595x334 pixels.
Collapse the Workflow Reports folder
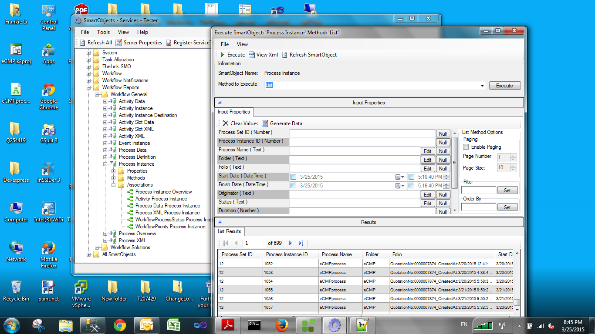(89, 87)
